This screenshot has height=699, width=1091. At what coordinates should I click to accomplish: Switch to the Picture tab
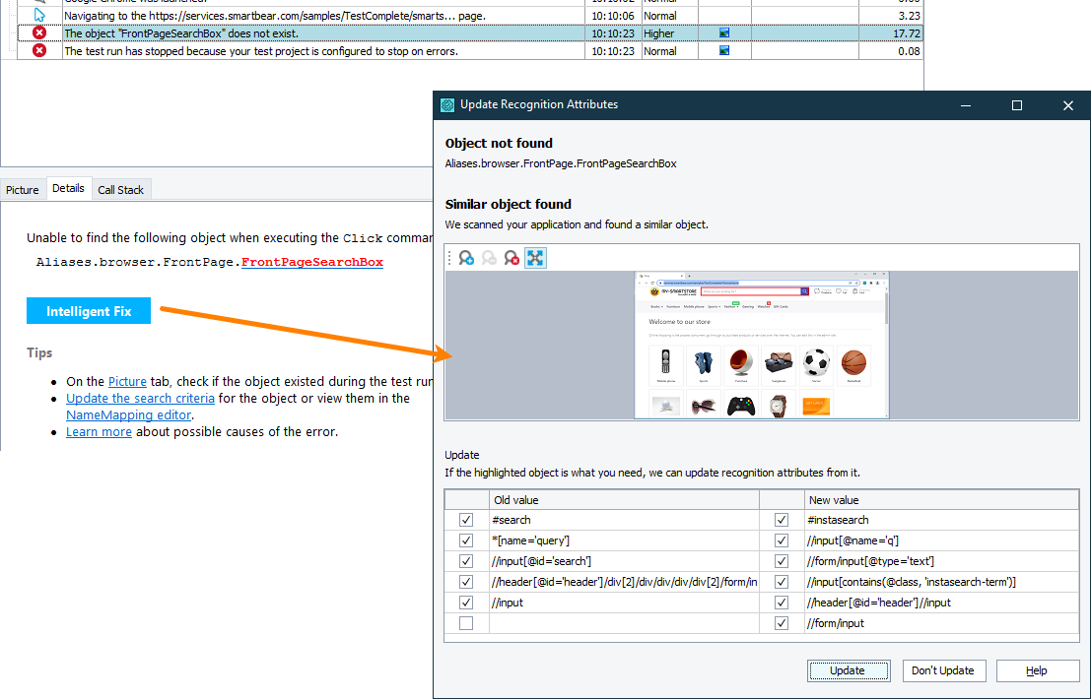[23, 190]
